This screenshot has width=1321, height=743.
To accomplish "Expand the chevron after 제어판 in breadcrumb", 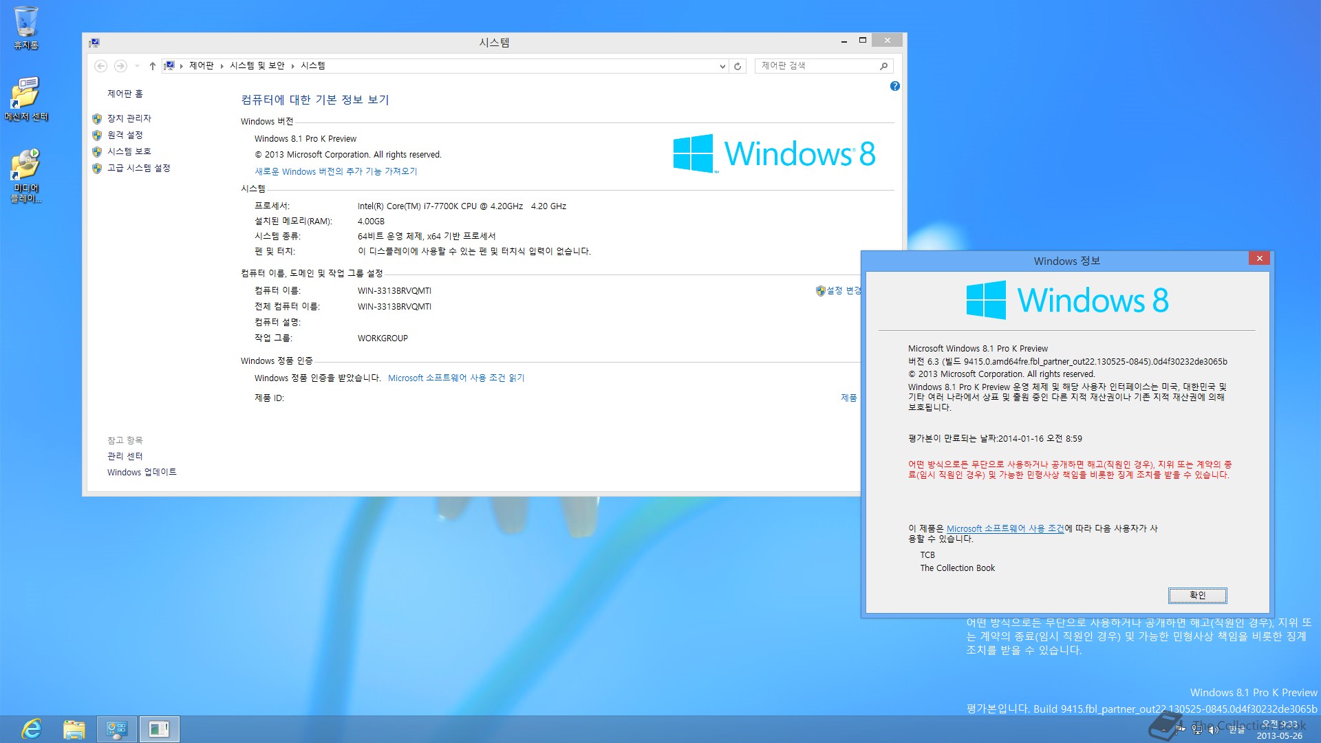I will [222, 66].
